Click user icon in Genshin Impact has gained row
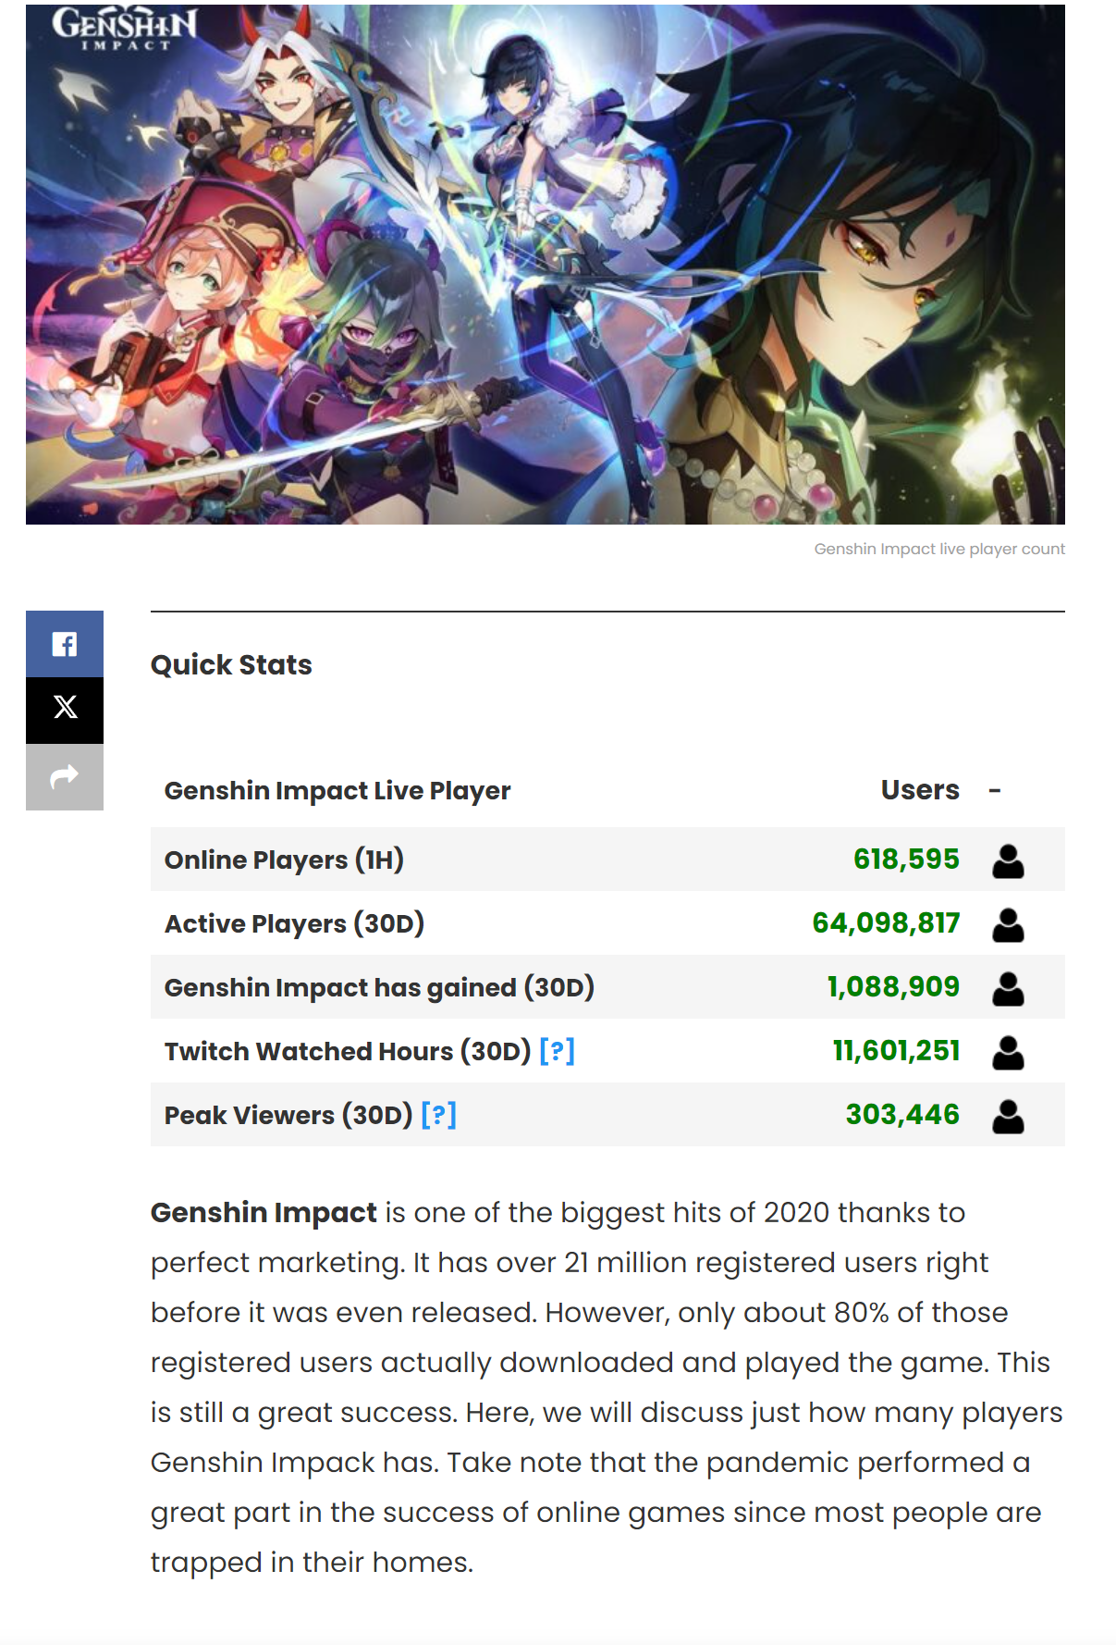The image size is (1116, 1645). (1008, 988)
